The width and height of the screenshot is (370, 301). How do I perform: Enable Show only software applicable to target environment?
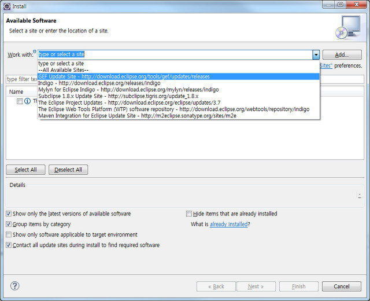[9, 234]
